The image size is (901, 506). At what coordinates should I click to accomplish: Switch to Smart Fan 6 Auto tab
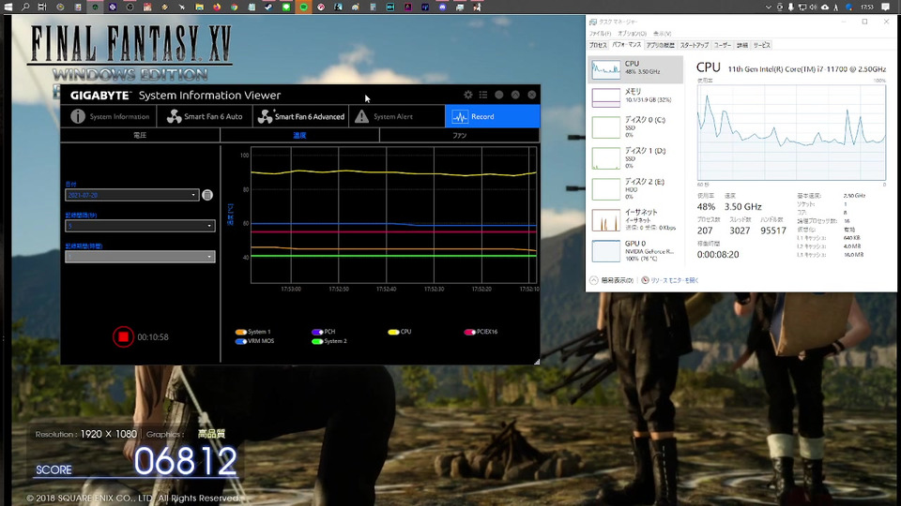click(x=206, y=116)
